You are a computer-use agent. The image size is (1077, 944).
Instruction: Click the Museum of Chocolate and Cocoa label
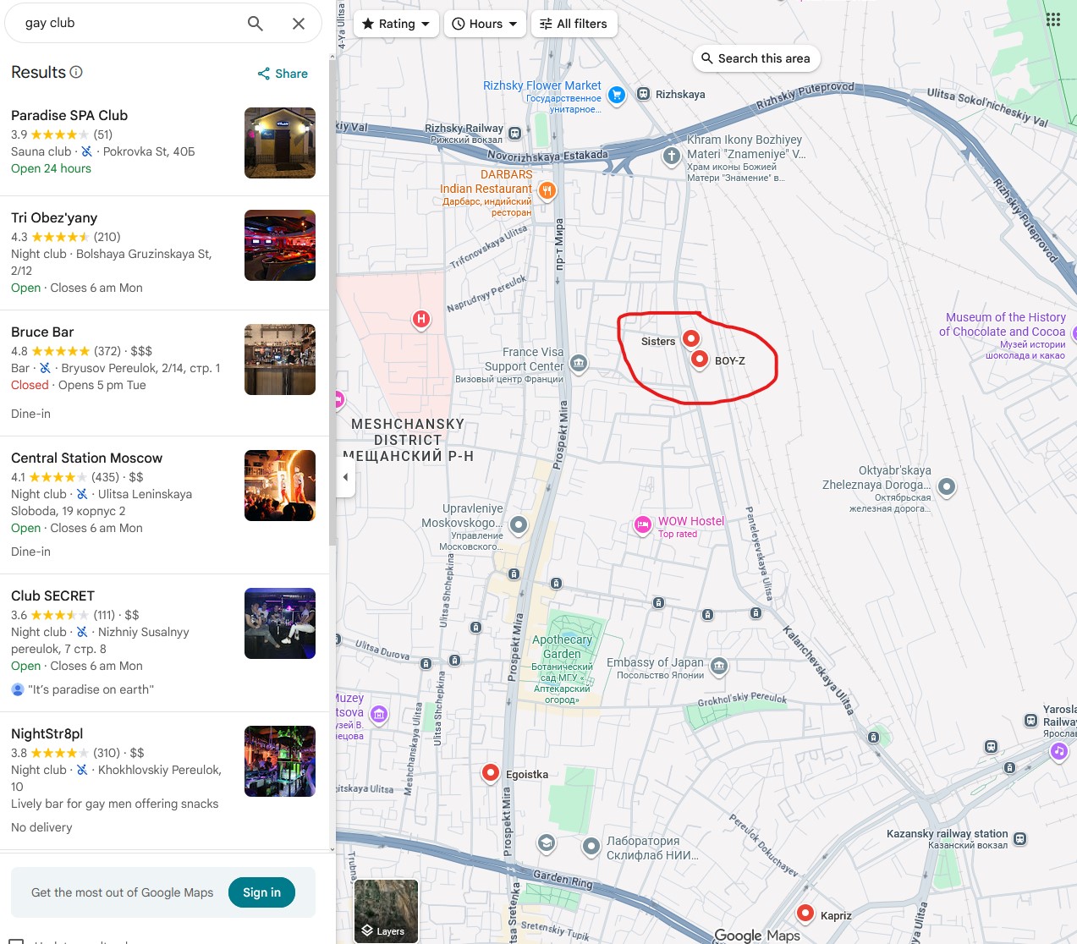point(1003,325)
